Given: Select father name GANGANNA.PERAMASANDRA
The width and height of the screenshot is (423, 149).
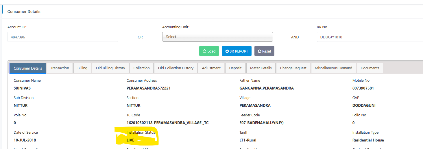Looking at the screenshot, I should tap(267, 88).
